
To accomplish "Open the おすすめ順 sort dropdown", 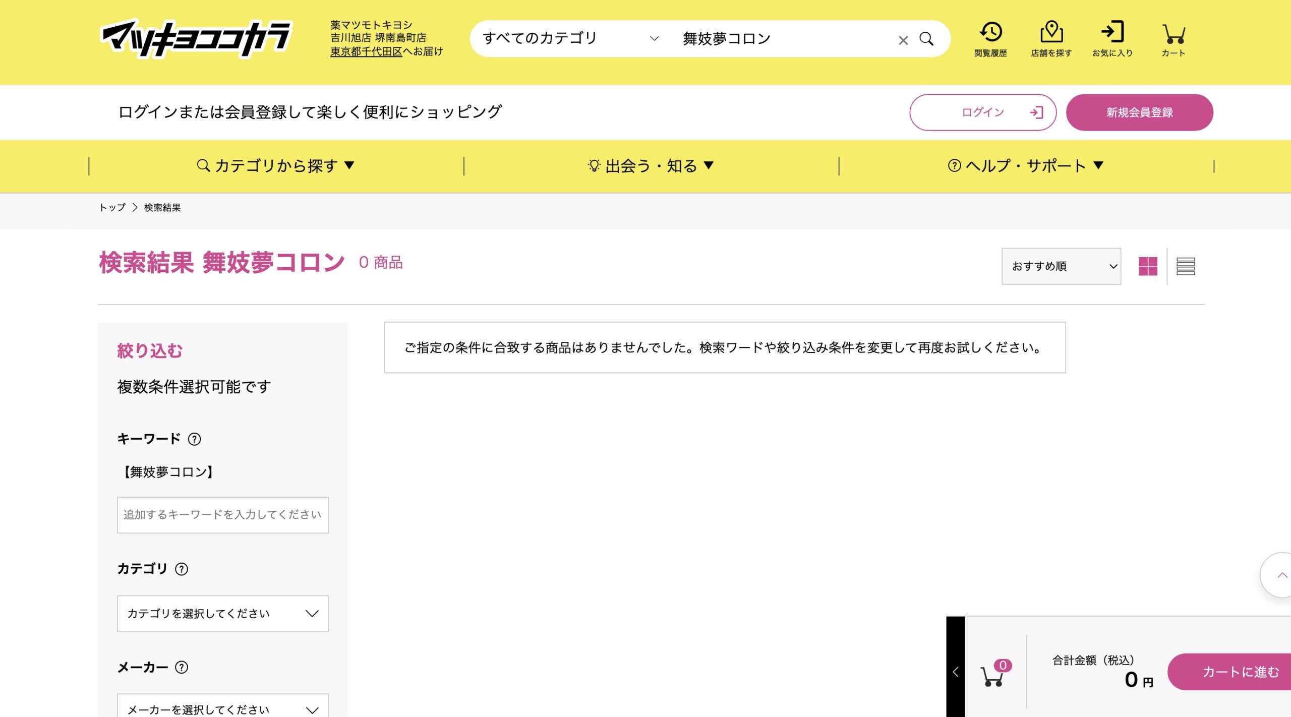I will [x=1061, y=266].
